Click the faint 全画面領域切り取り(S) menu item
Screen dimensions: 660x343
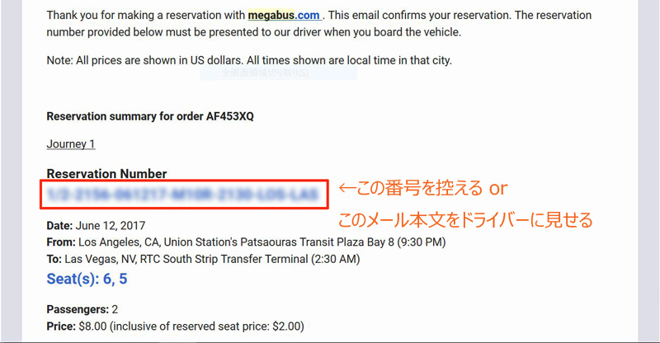click(265, 73)
